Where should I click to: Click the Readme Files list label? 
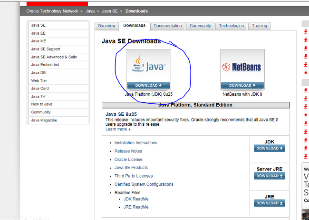coord(127,193)
